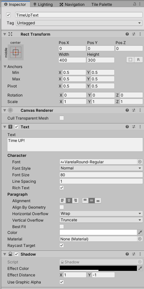Open the Font Style dropdown
Screen dimensions: 144x289
(x=101, y=168)
